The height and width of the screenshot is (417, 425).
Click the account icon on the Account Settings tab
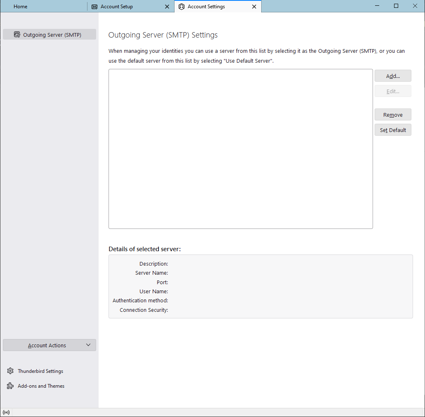pyautogui.click(x=182, y=6)
